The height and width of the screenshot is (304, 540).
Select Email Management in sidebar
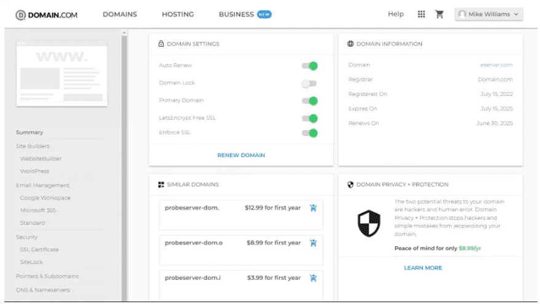42,185
